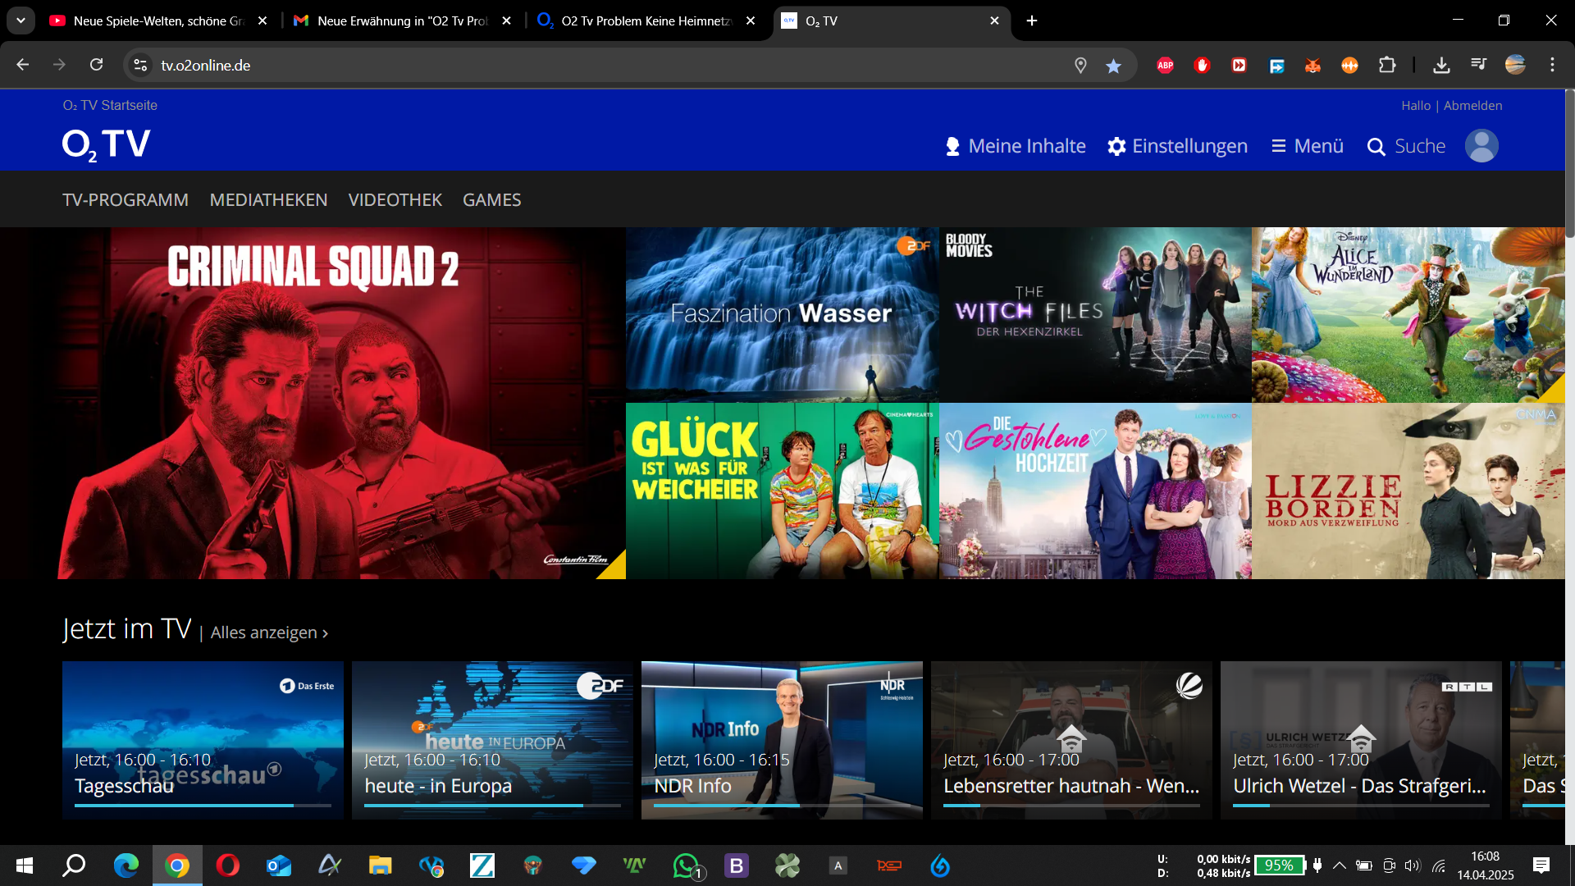Open the Menü hamburger menu
Viewport: 1575px width, 886px height.
[x=1308, y=146]
